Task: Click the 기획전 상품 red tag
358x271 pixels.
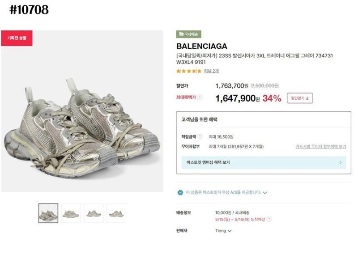Action: [17, 38]
